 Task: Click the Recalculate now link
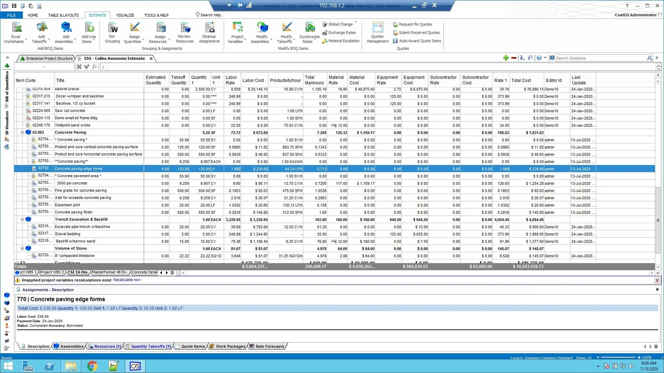[127, 280]
